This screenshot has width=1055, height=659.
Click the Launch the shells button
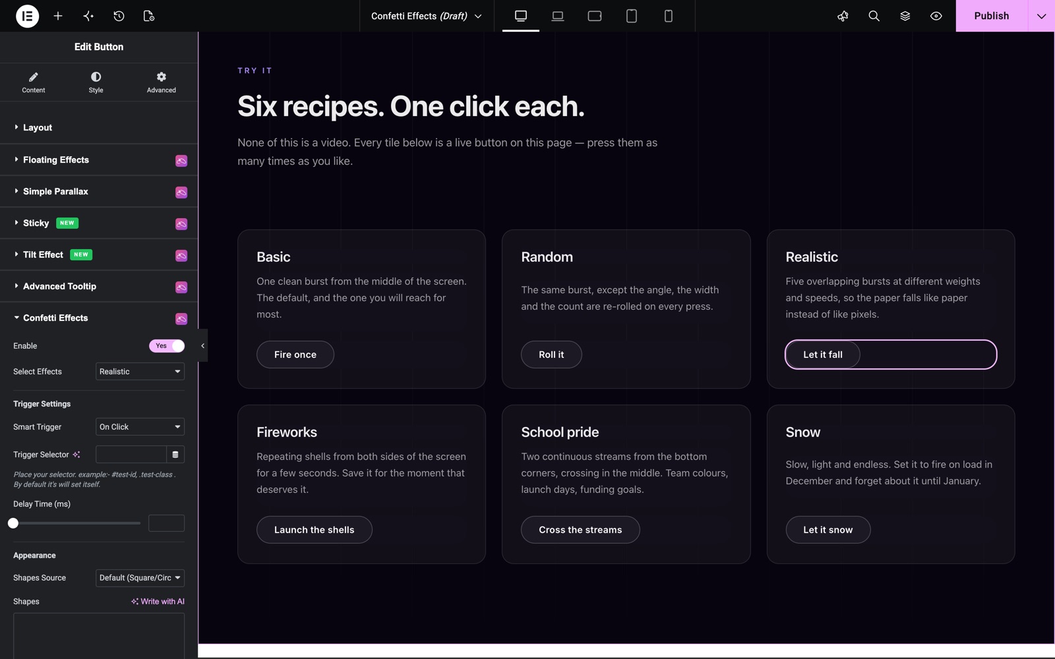click(315, 530)
